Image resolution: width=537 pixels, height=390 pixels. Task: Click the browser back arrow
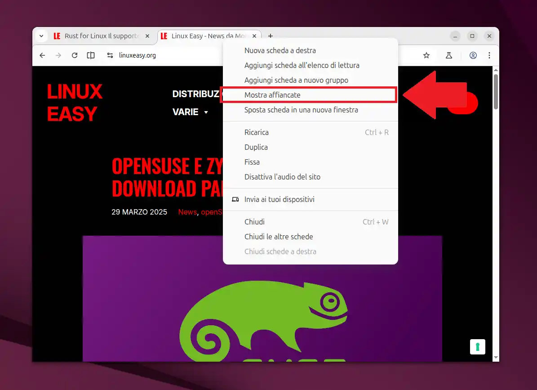[x=42, y=55]
